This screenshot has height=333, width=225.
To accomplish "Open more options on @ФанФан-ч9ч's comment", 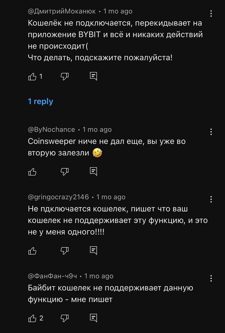I will tap(211, 278).
